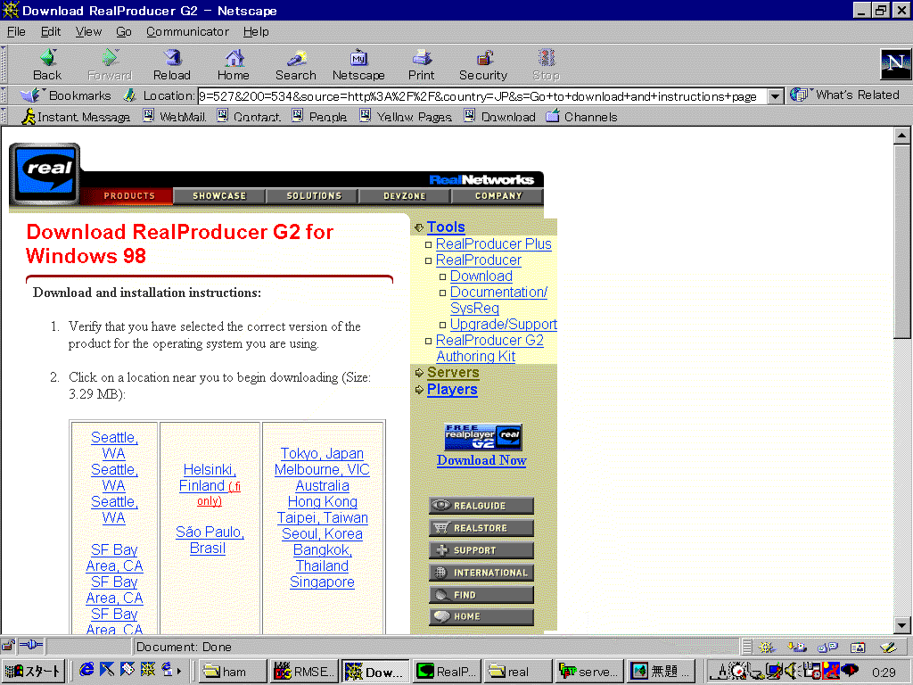
Task: Open the Go menu
Action: point(123,31)
